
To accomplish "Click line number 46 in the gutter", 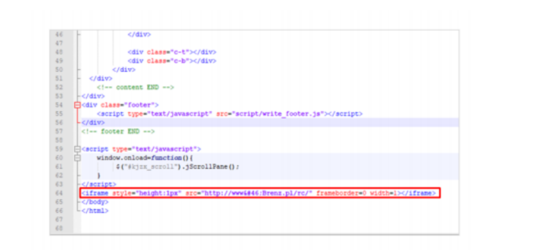I will point(59,34).
